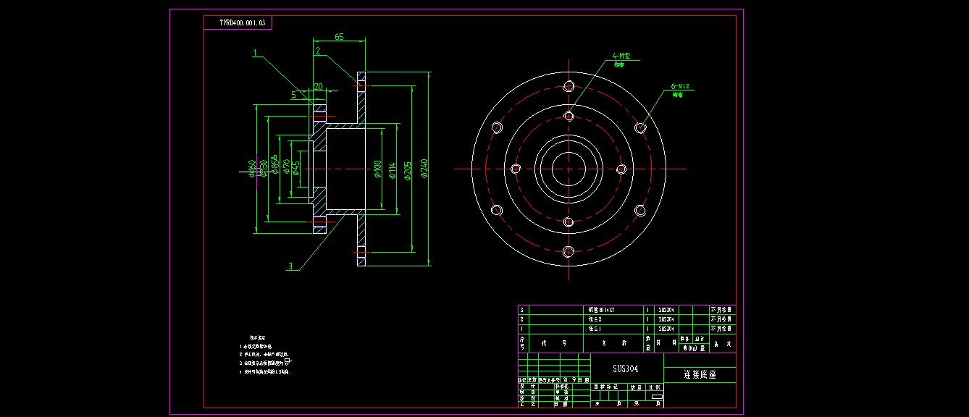Click the center of the circular flange view
This screenshot has width=969, height=417.
[569, 169]
